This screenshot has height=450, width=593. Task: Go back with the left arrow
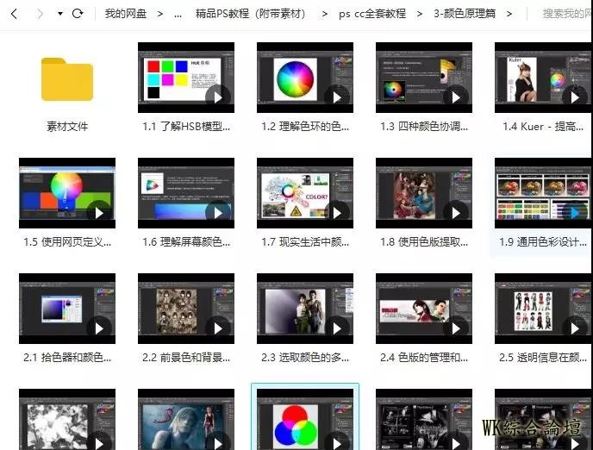pyautogui.click(x=15, y=14)
